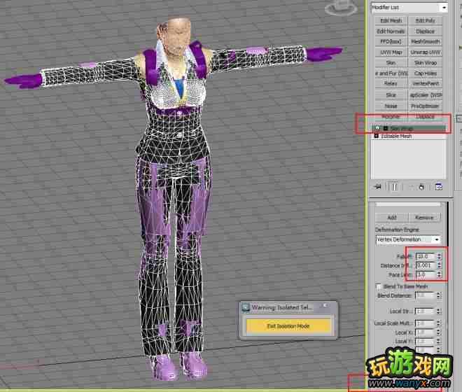462x392 pixels.
Task: Expand the Editable Mesh stack entry
Action: click(377, 136)
